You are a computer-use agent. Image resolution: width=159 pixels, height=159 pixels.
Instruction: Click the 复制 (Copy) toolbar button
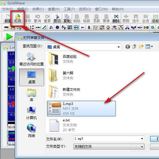pyautogui.click(x=67, y=19)
